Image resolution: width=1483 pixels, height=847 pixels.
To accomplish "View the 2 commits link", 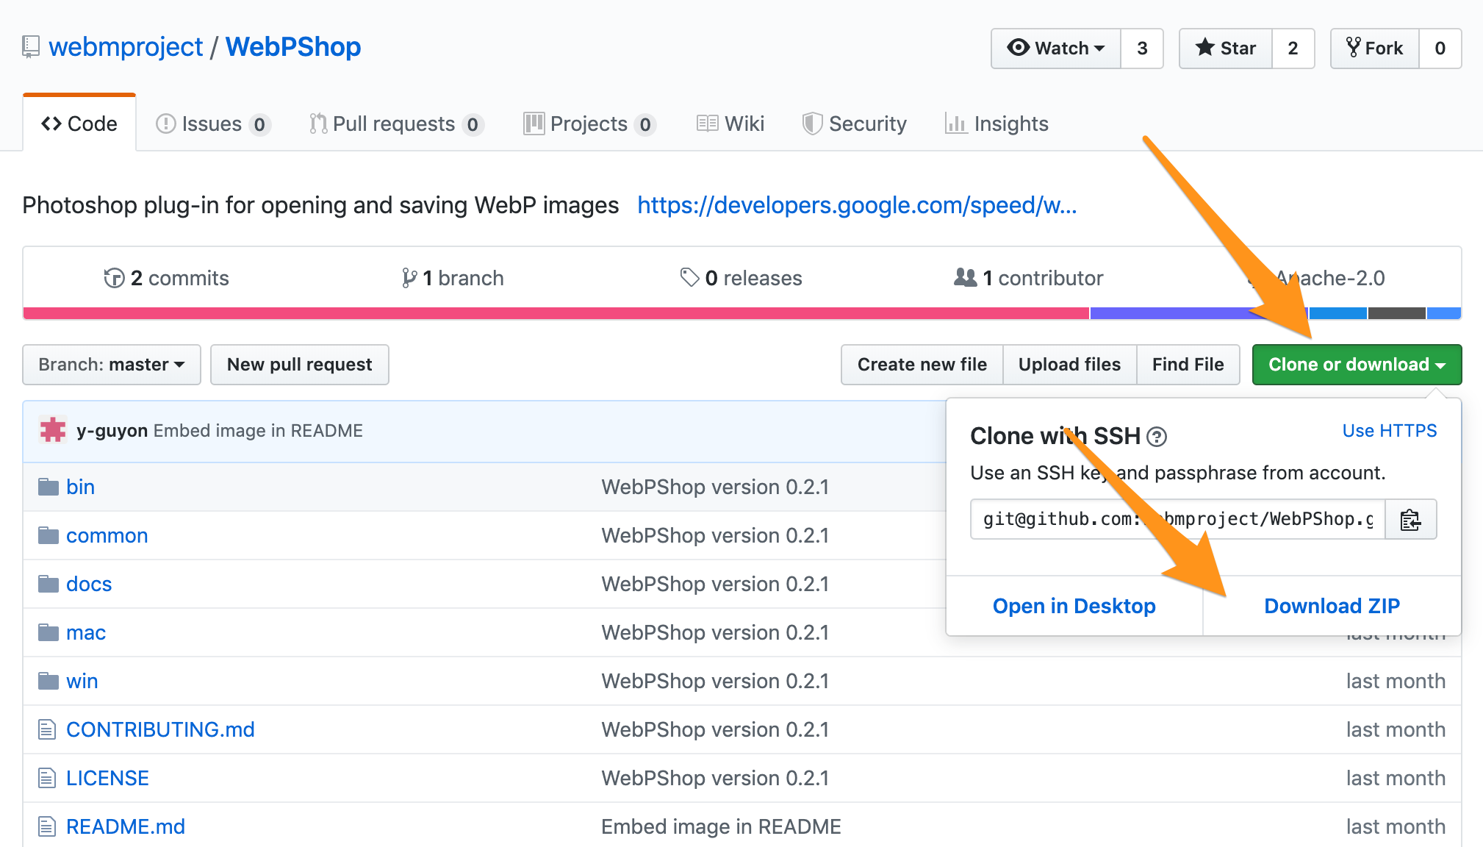I will click(x=167, y=278).
